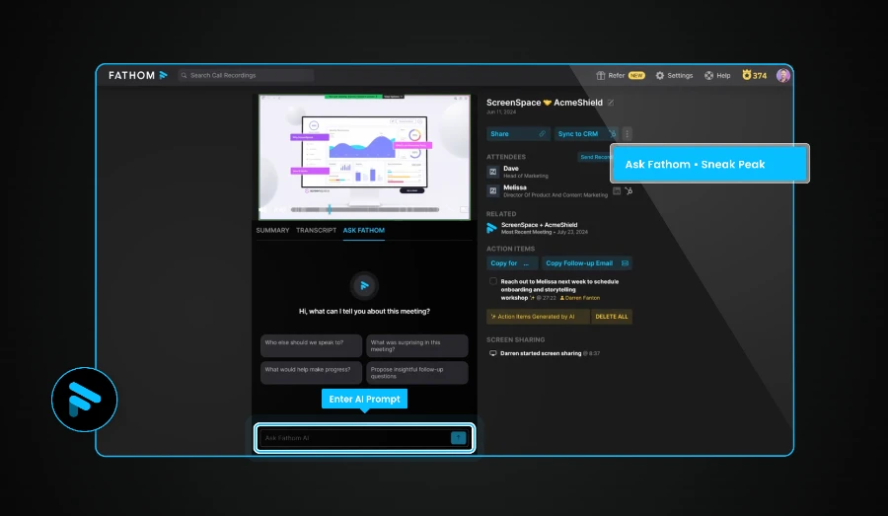Click the calendar icon beside Melissa

pos(617,190)
